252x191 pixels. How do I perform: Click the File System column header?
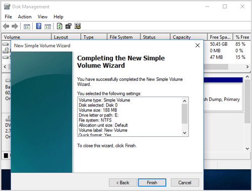[x=123, y=37]
